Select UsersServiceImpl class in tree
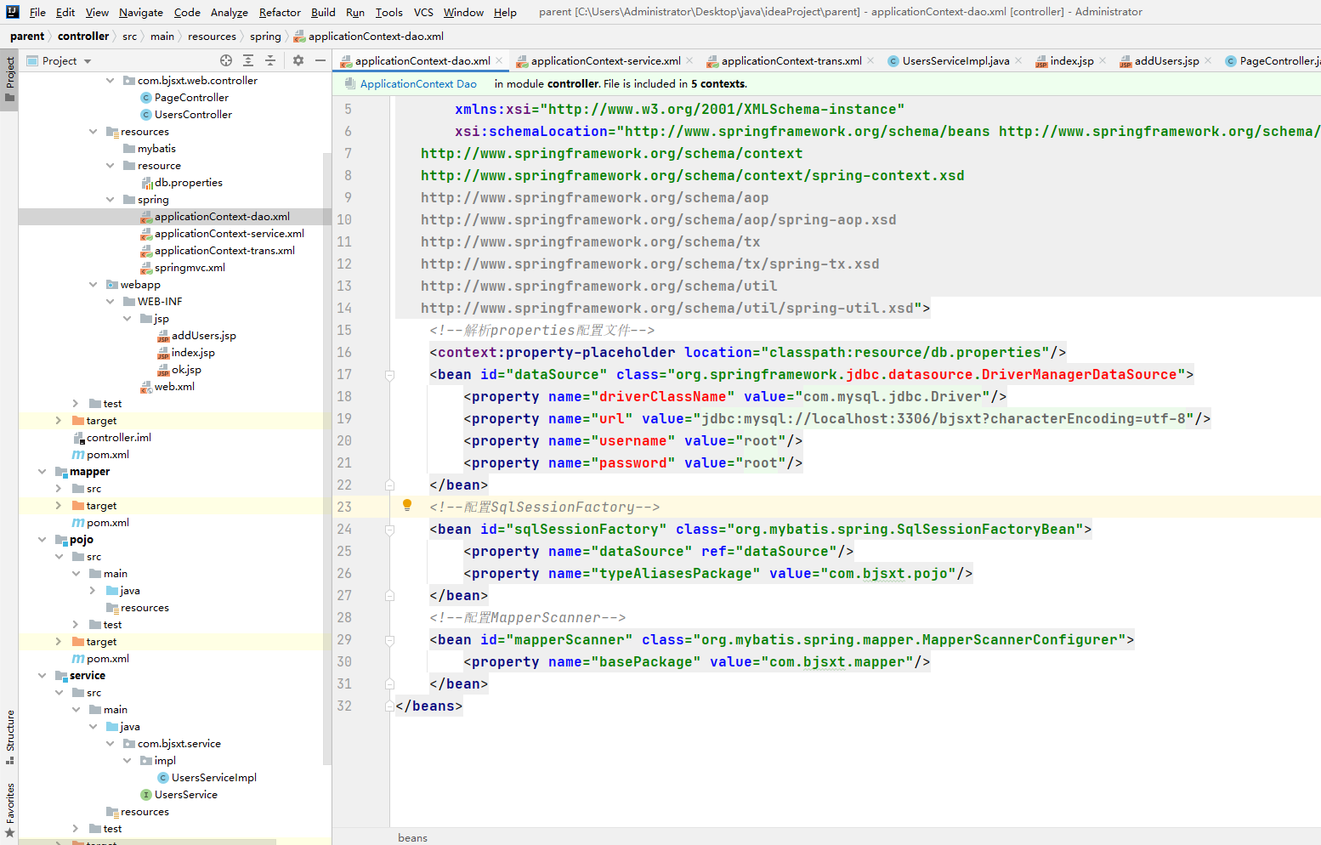The image size is (1321, 845). pos(213,778)
